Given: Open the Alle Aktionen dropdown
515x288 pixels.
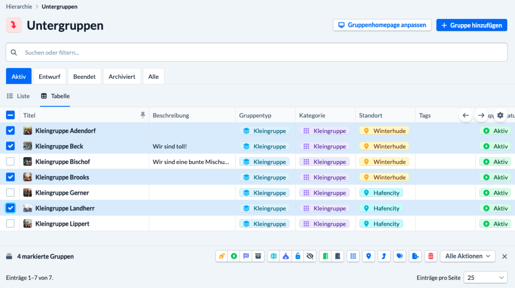Looking at the screenshot, I should tap(468, 256).
